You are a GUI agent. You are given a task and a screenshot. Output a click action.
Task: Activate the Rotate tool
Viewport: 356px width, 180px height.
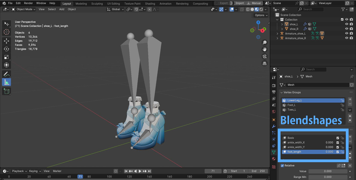click(6, 49)
